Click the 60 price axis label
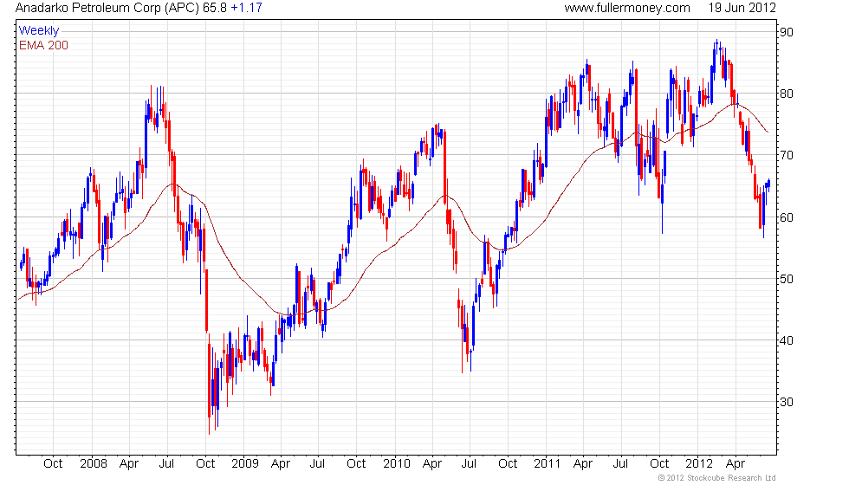The image size is (849, 485). click(787, 217)
